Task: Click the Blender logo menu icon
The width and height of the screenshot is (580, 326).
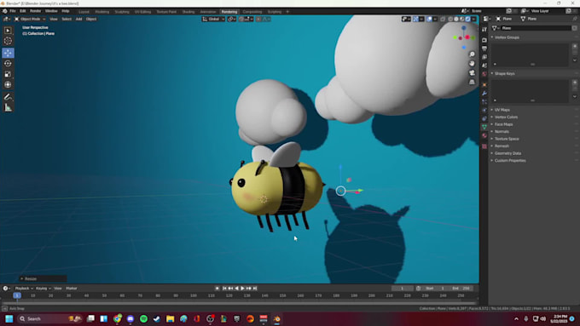Action: click(x=5, y=11)
